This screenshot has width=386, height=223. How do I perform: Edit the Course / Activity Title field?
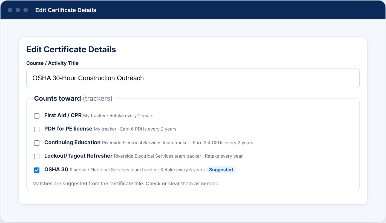pos(193,78)
